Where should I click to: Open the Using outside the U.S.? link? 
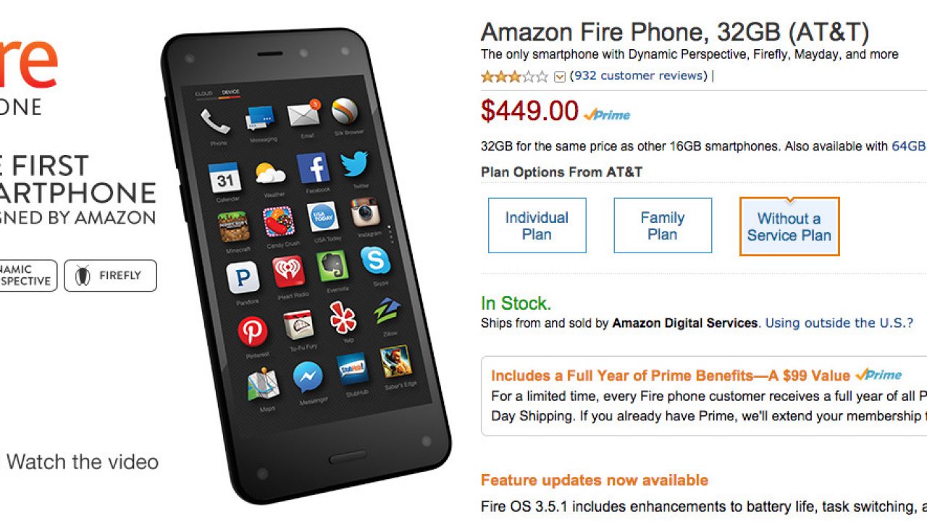point(839,323)
